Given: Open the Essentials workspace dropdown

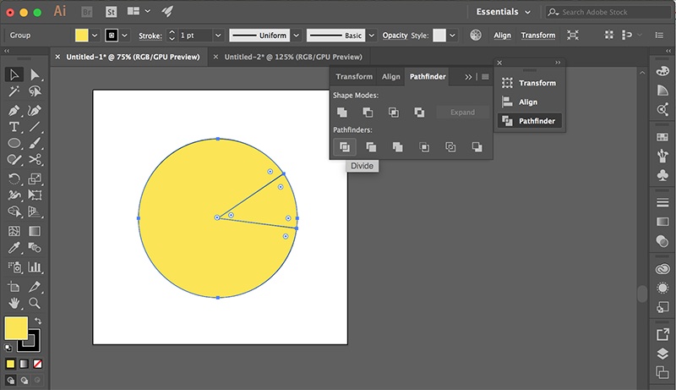Looking at the screenshot, I should [503, 12].
